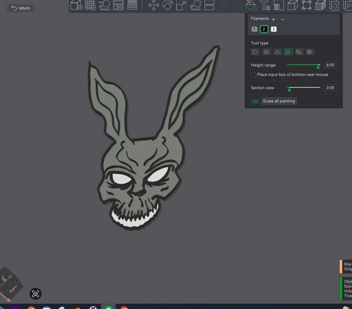Open the Split/layer lines toolbar icon
This screenshot has width=352, height=309.
point(132,5)
